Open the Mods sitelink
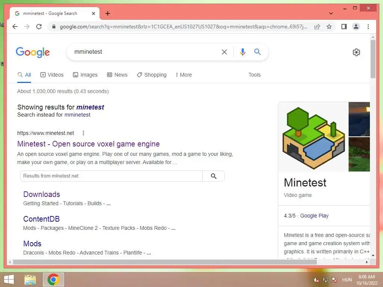The image size is (383, 287). tap(32, 244)
